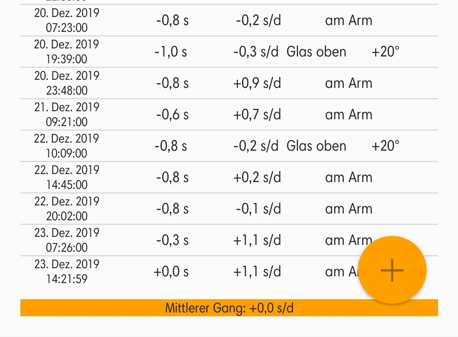Viewport: 458px width, 337px height.
Task: Tap the Mittlerer Gang summary bar
Action: pos(229,308)
